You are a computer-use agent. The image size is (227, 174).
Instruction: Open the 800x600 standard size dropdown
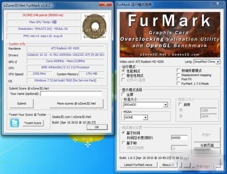[146, 105]
